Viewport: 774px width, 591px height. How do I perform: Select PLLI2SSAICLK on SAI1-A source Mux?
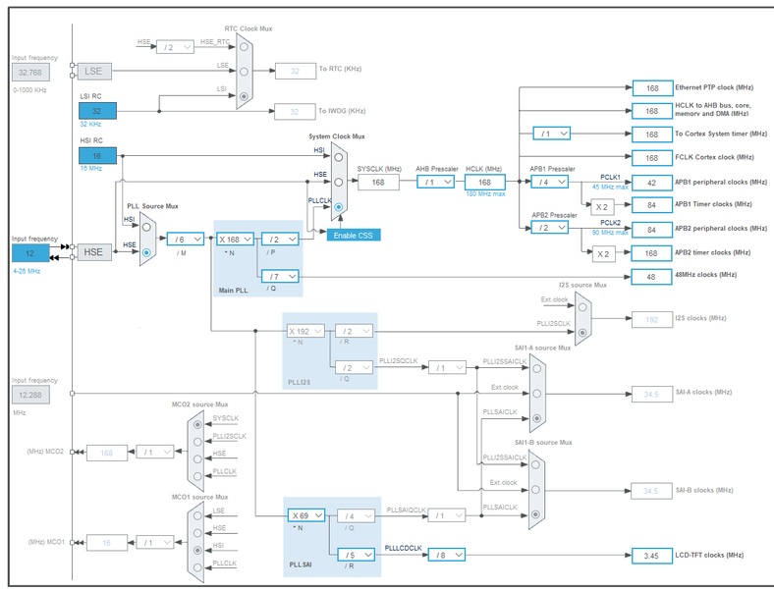[536, 368]
